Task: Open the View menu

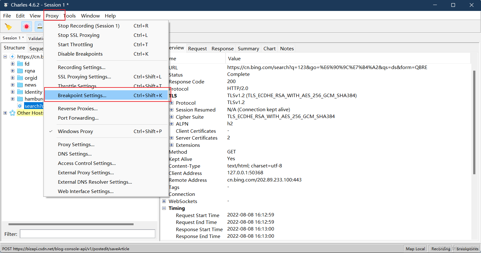Action: pyautogui.click(x=35, y=16)
